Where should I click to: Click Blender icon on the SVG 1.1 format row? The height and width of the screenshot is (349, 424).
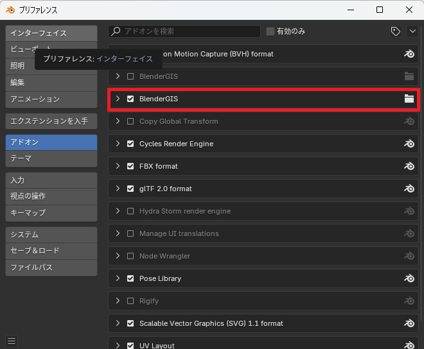pos(409,323)
